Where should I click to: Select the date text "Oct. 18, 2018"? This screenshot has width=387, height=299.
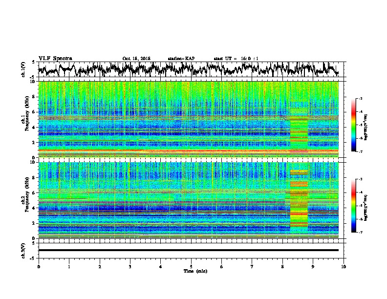tap(136, 59)
